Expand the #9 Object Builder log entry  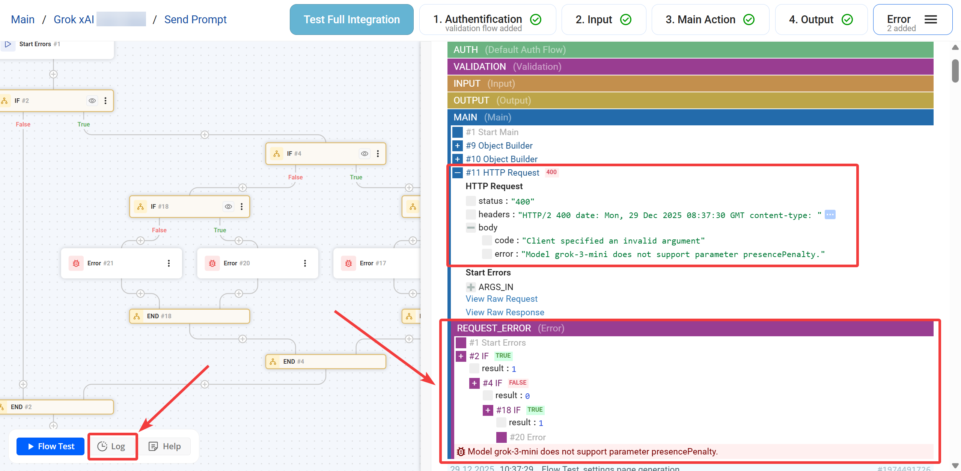point(457,146)
